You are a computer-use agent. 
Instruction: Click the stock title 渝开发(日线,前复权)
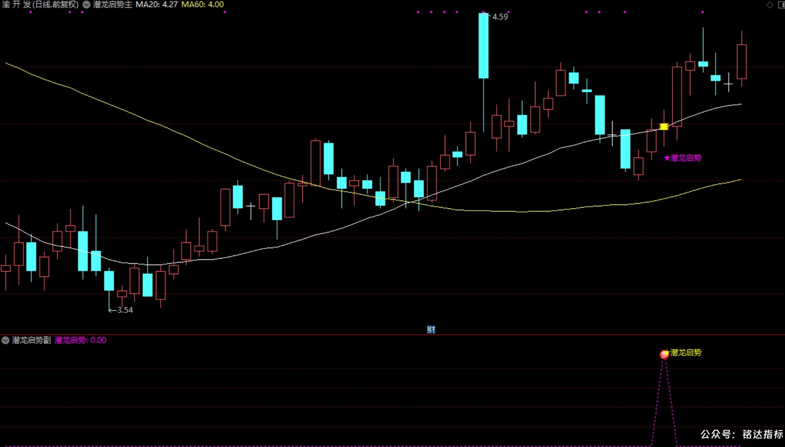click(40, 5)
